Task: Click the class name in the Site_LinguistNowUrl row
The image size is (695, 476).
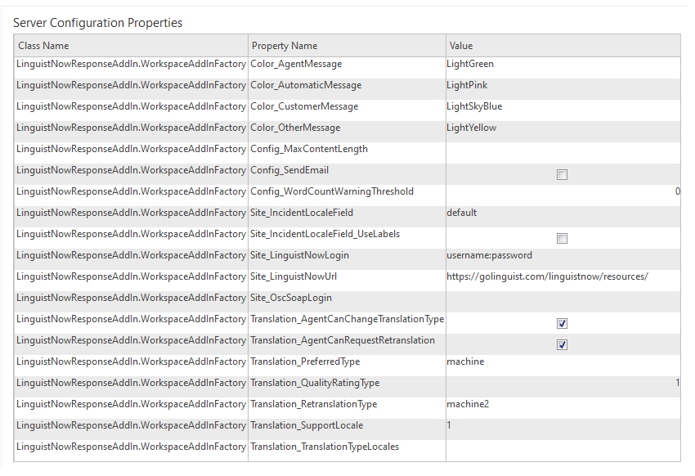Action: click(131, 276)
